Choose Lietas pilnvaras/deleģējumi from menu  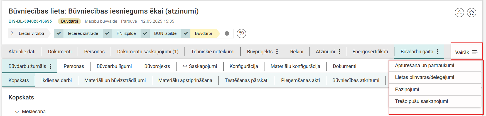(424, 77)
